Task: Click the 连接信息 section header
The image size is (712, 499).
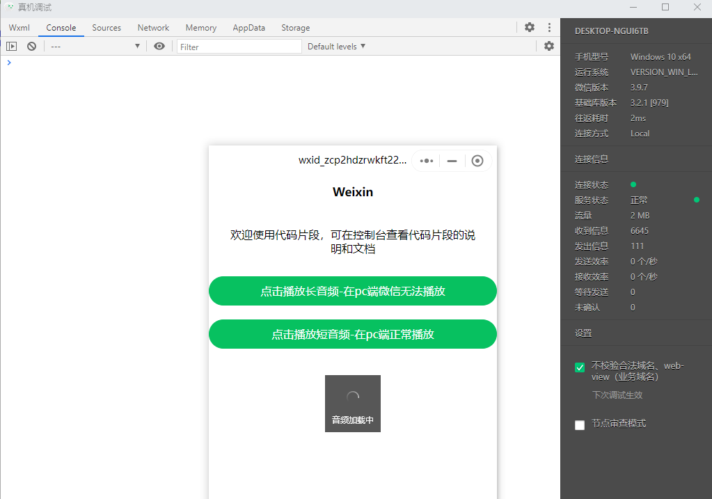Action: click(x=592, y=159)
